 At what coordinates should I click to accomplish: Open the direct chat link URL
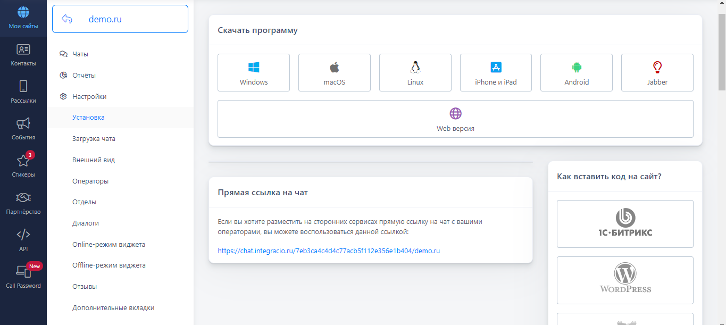(x=329, y=251)
